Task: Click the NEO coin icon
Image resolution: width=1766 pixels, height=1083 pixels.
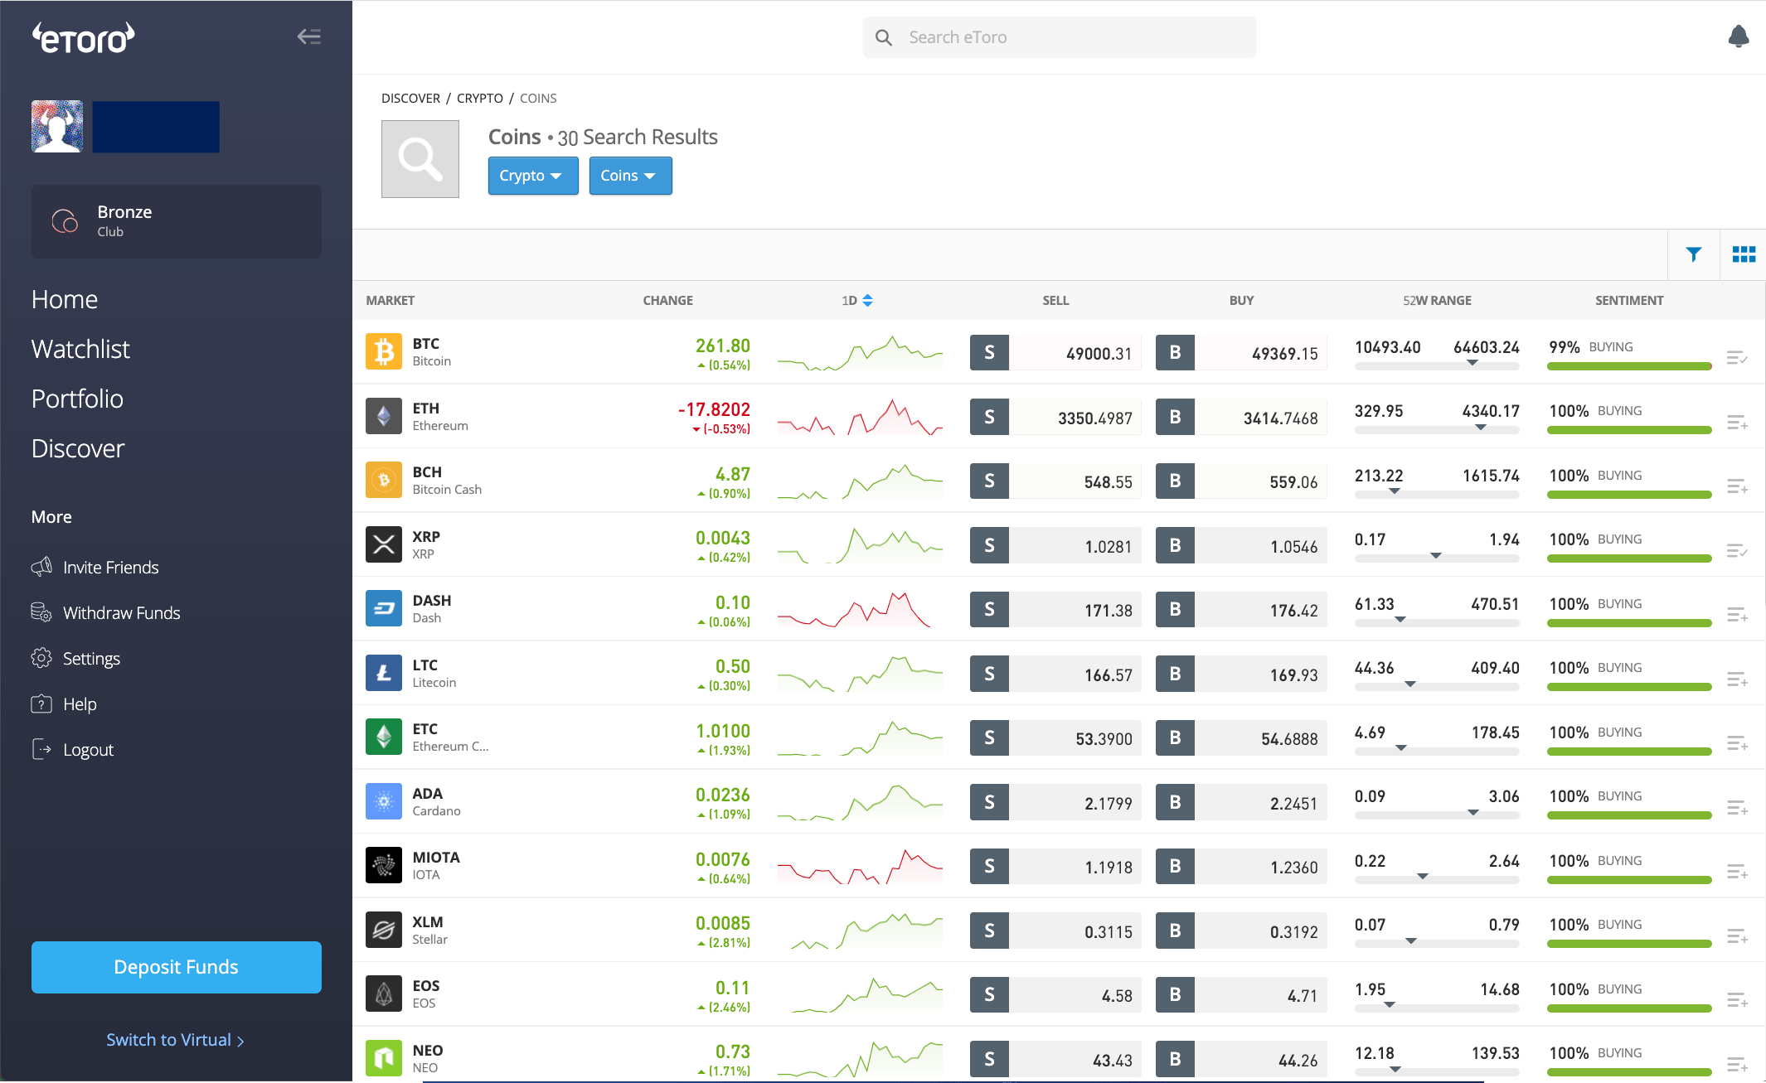Action: [384, 1058]
